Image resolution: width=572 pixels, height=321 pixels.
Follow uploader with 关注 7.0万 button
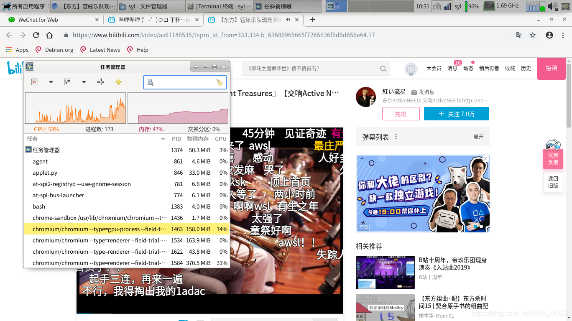(456, 114)
